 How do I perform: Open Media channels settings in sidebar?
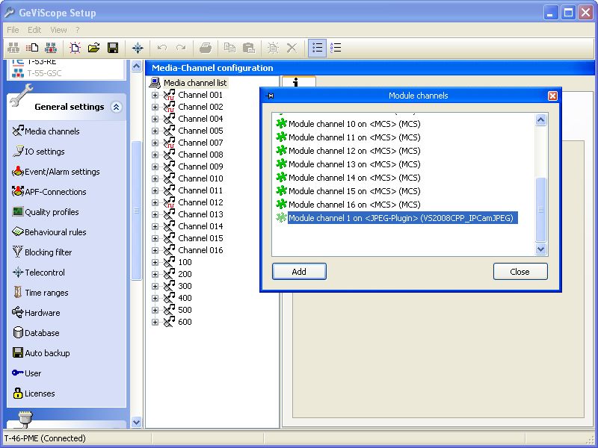tap(52, 131)
